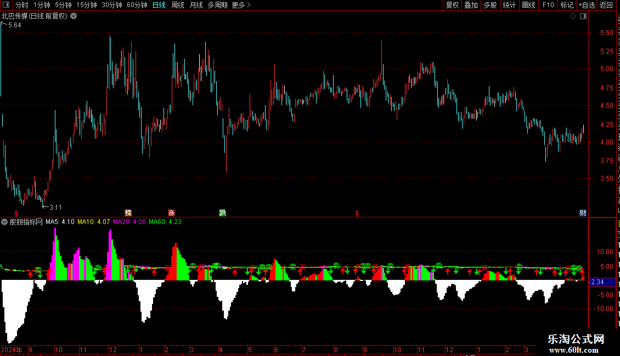Click the window layout icon in chart header
This screenshot has width=620, height=356.
(583, 16)
